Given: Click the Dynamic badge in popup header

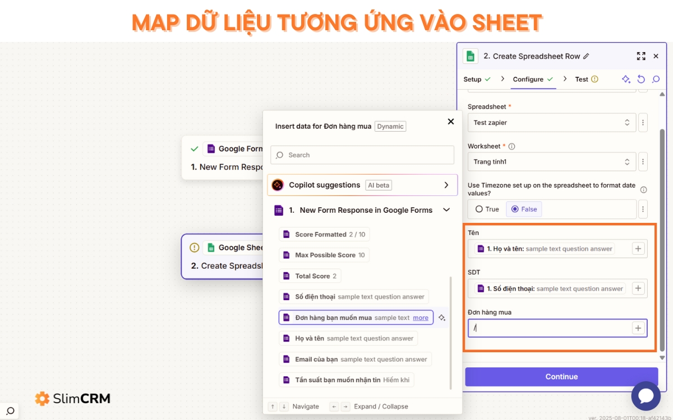Looking at the screenshot, I should tap(390, 127).
